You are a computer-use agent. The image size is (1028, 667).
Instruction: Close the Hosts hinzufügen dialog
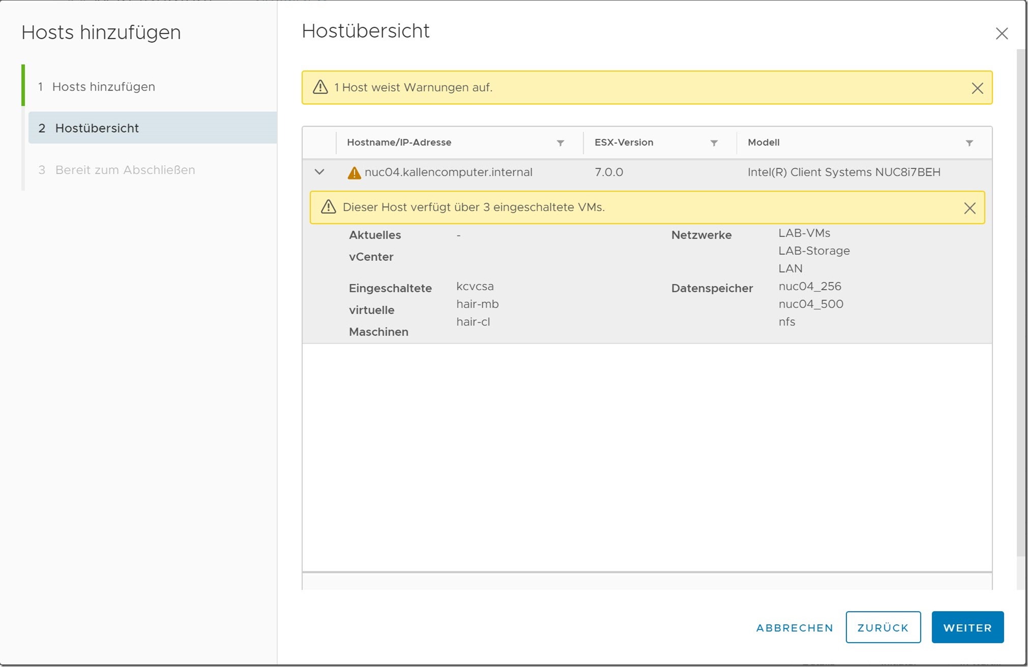tap(1002, 34)
